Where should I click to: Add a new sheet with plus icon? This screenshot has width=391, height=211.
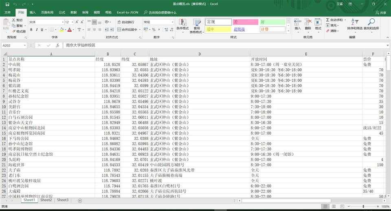click(x=80, y=200)
